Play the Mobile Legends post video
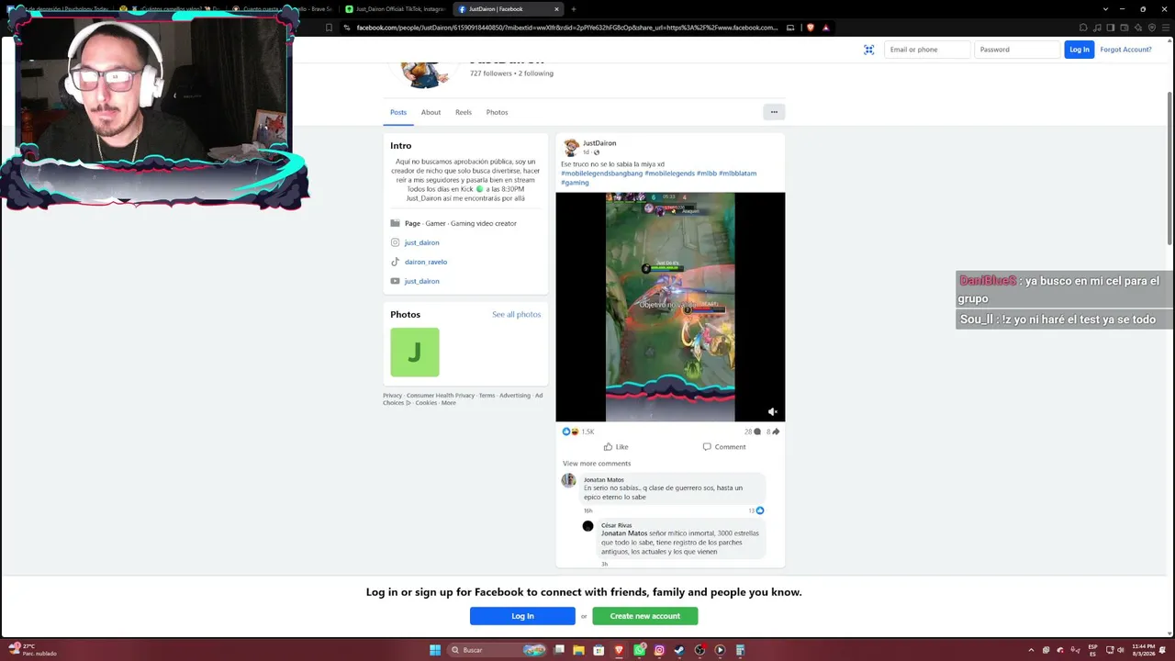Screen dimensions: 1175x661 coord(670,307)
